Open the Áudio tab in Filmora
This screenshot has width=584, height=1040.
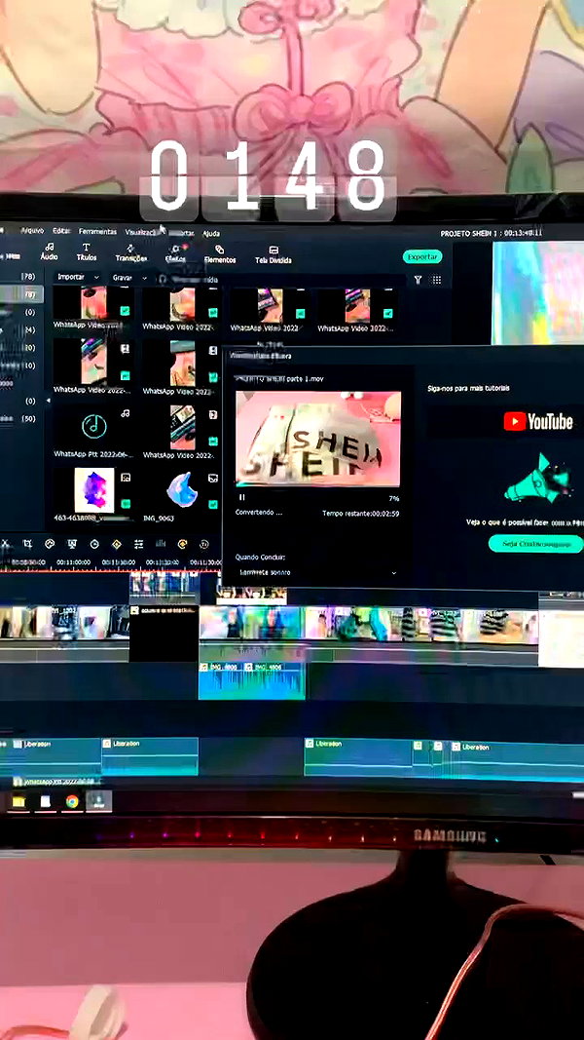pos(49,251)
